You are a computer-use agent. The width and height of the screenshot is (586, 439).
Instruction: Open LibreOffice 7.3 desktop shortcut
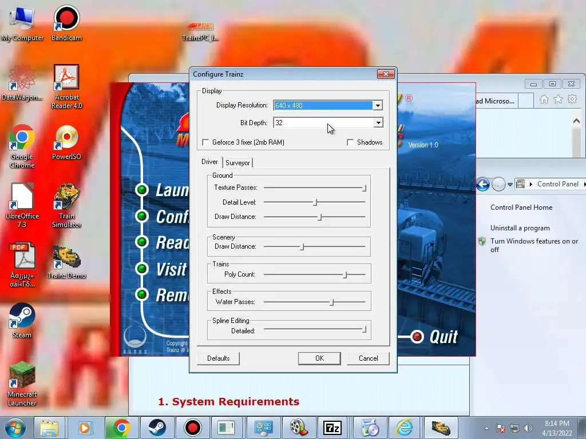pyautogui.click(x=22, y=205)
